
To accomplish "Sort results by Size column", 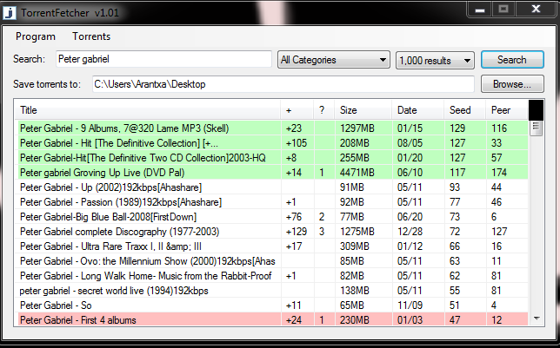I will [x=348, y=110].
